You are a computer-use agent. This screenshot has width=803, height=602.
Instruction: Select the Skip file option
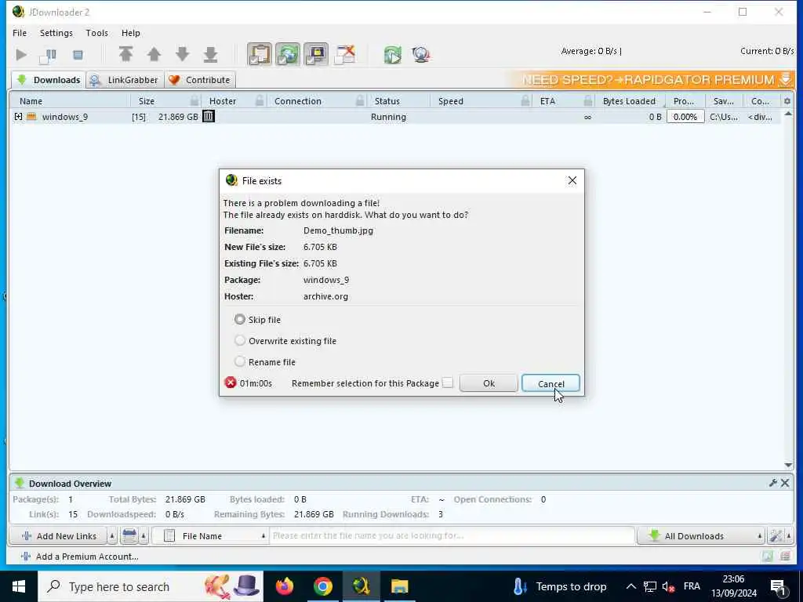click(240, 320)
